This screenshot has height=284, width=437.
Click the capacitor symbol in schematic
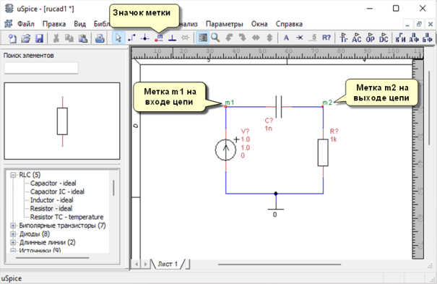[278, 107]
